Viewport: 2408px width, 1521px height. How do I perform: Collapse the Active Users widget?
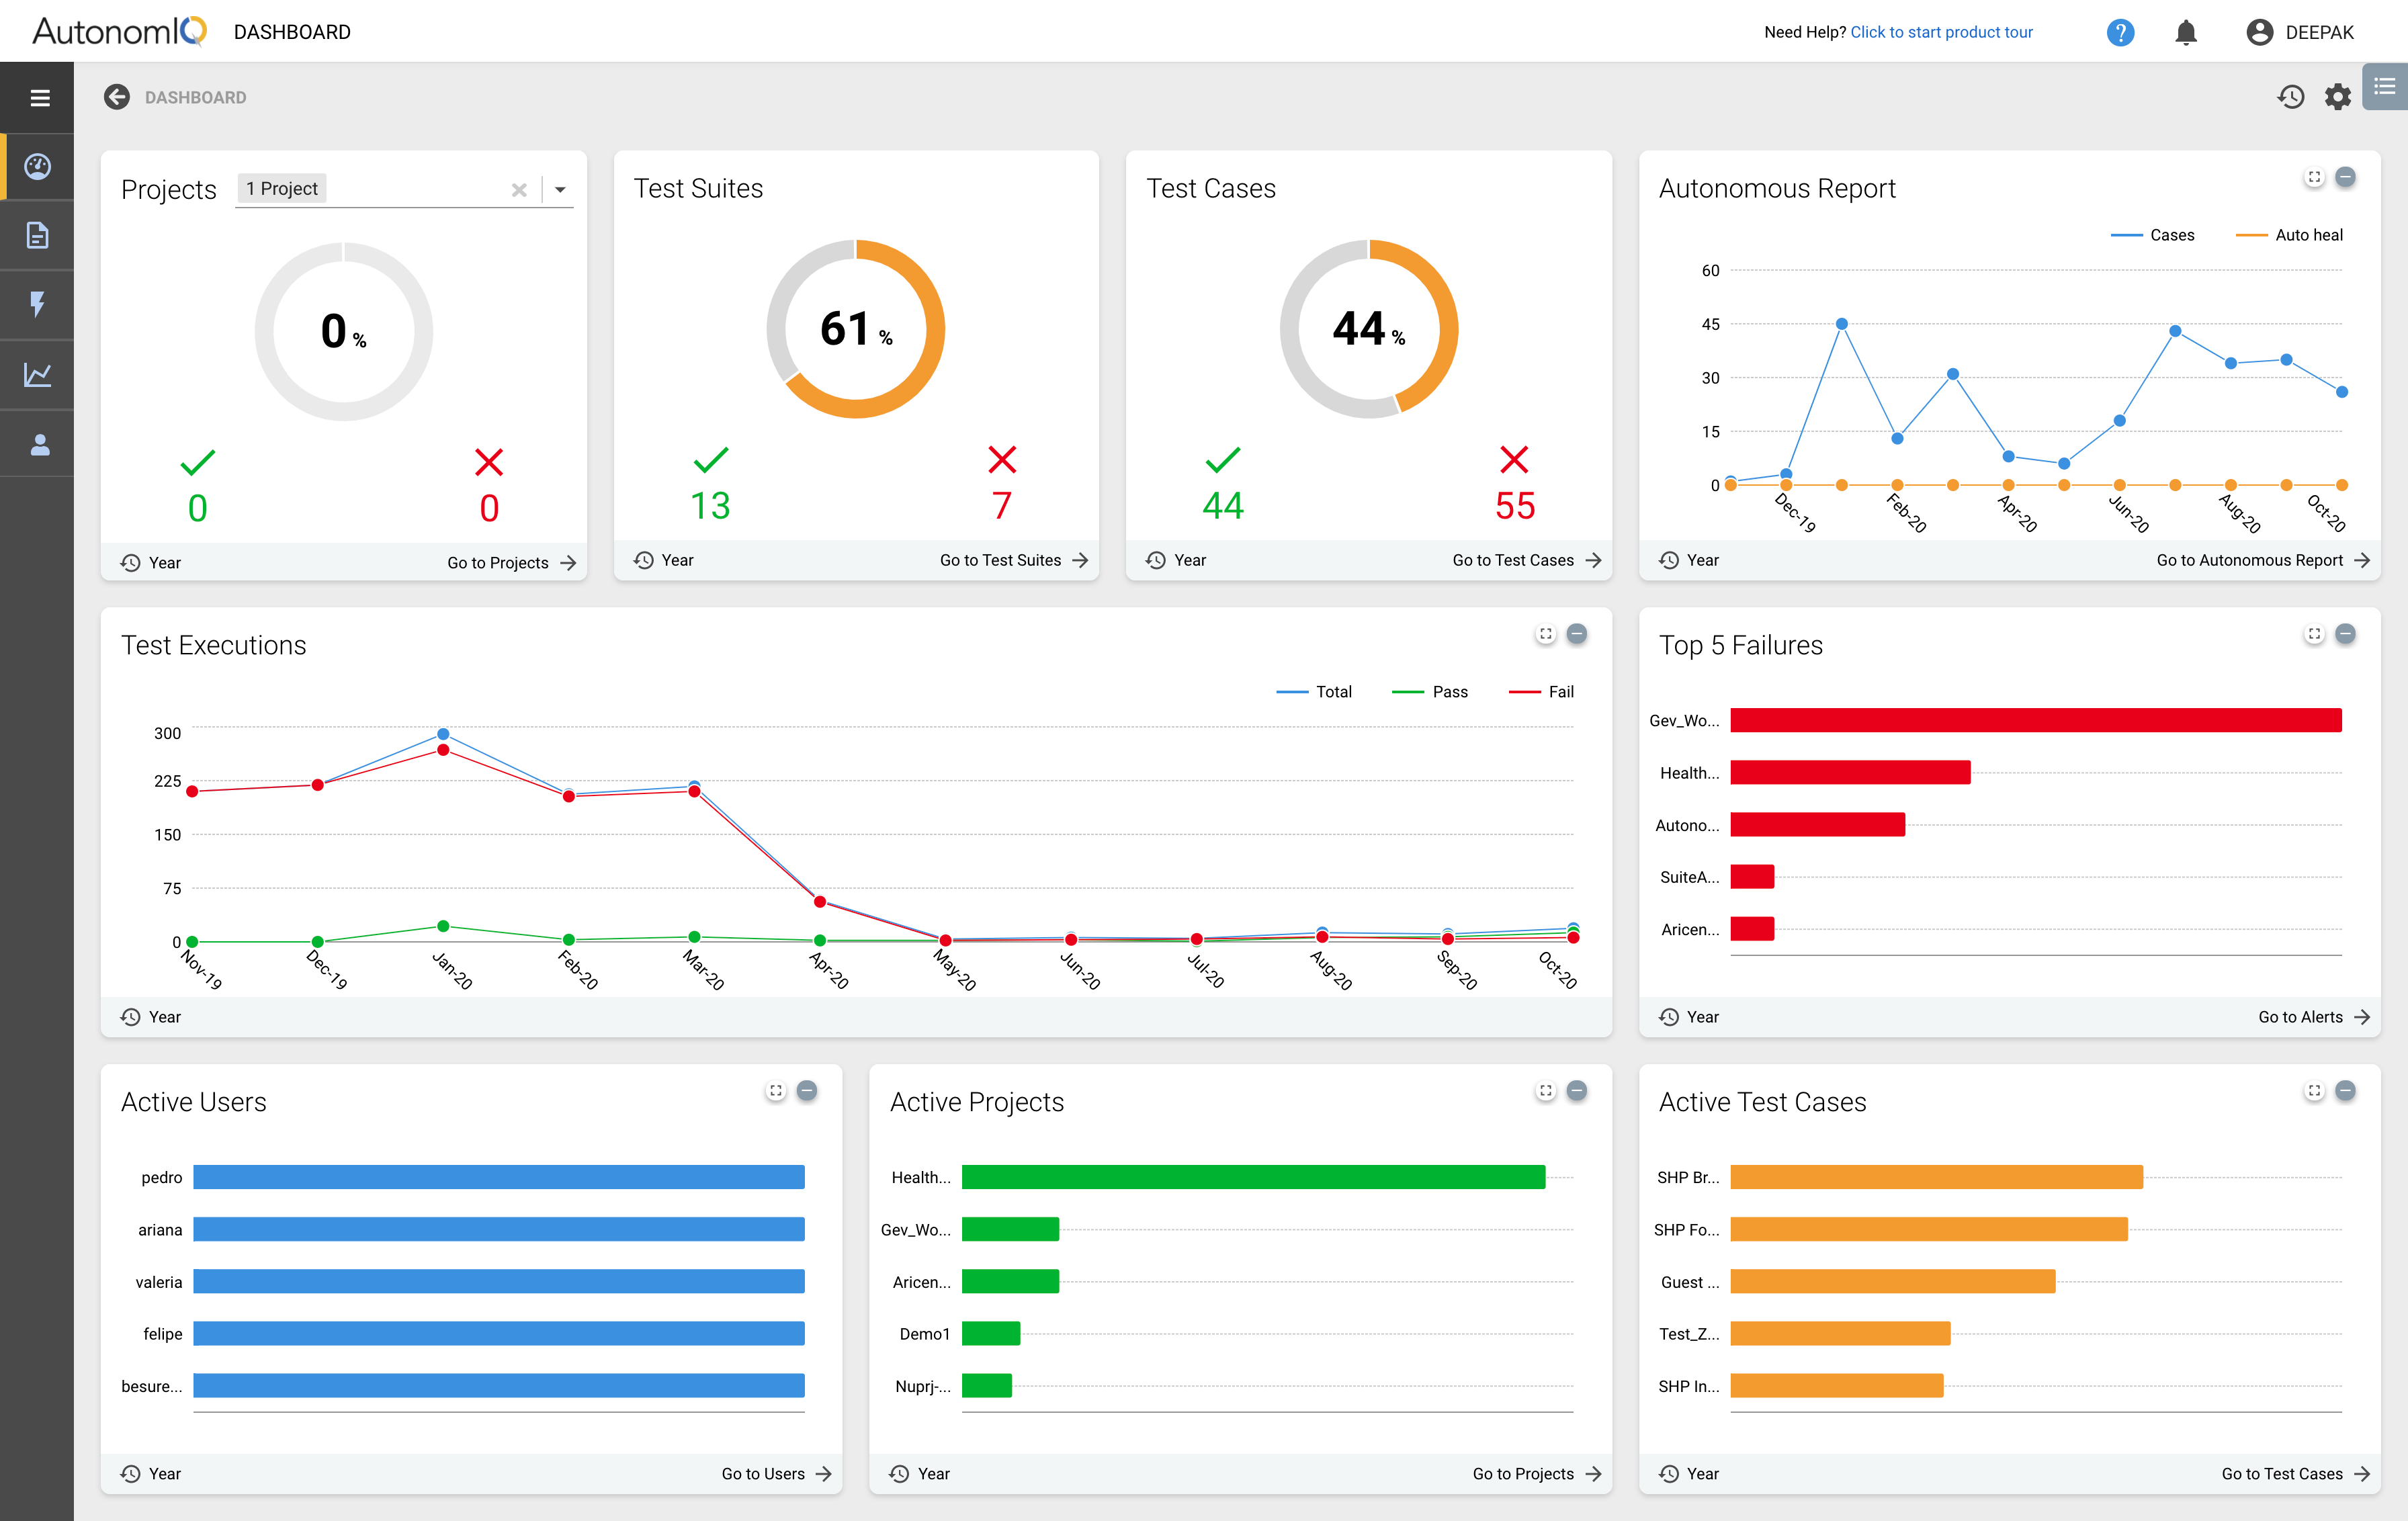[807, 1091]
